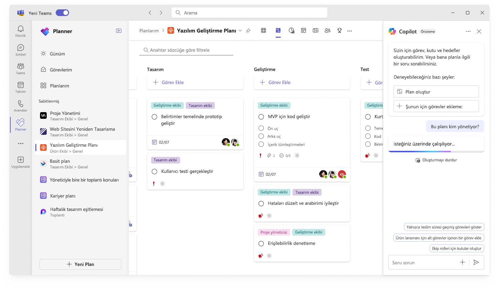Click Copilot's Plan oluştur suggestion
The width and height of the screenshot is (499, 289).
click(x=436, y=91)
